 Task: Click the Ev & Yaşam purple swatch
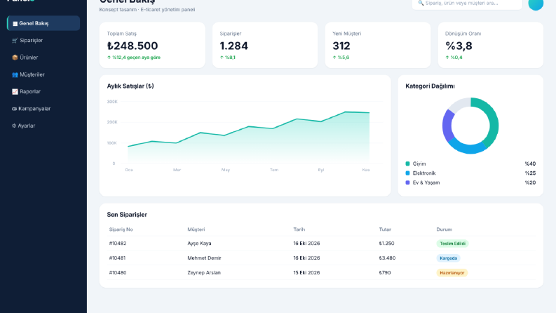(x=407, y=182)
